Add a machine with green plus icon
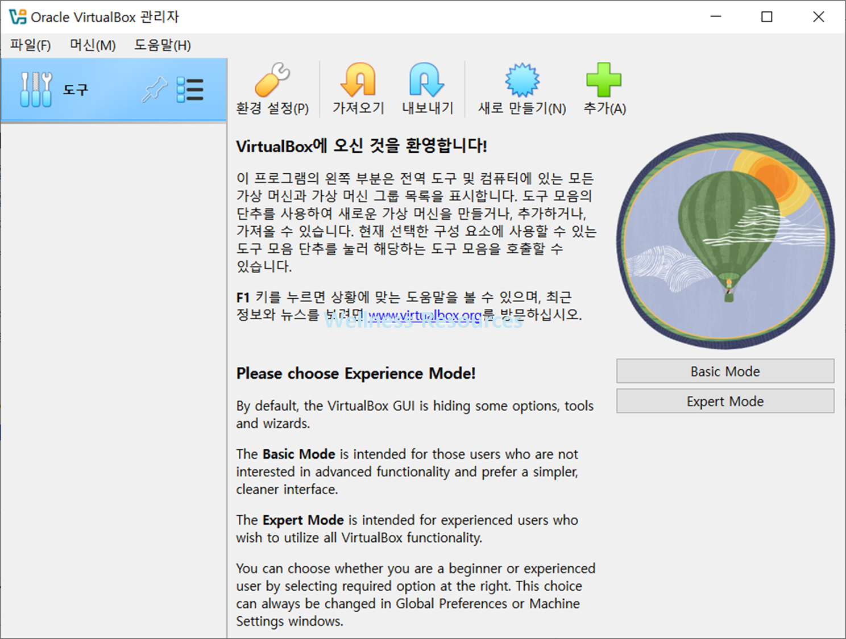The height and width of the screenshot is (639, 846). (x=604, y=80)
